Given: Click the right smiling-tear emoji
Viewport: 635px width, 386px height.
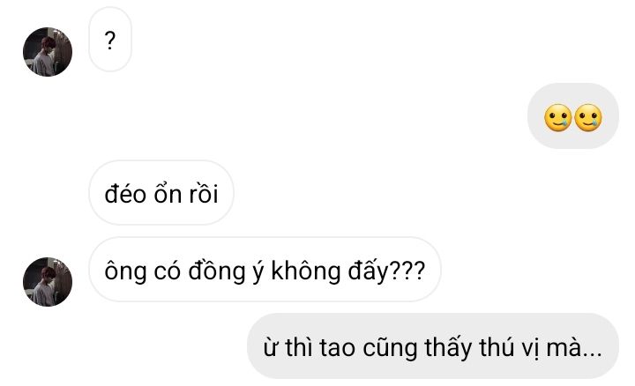Looking at the screenshot, I should pyautogui.click(x=588, y=118).
